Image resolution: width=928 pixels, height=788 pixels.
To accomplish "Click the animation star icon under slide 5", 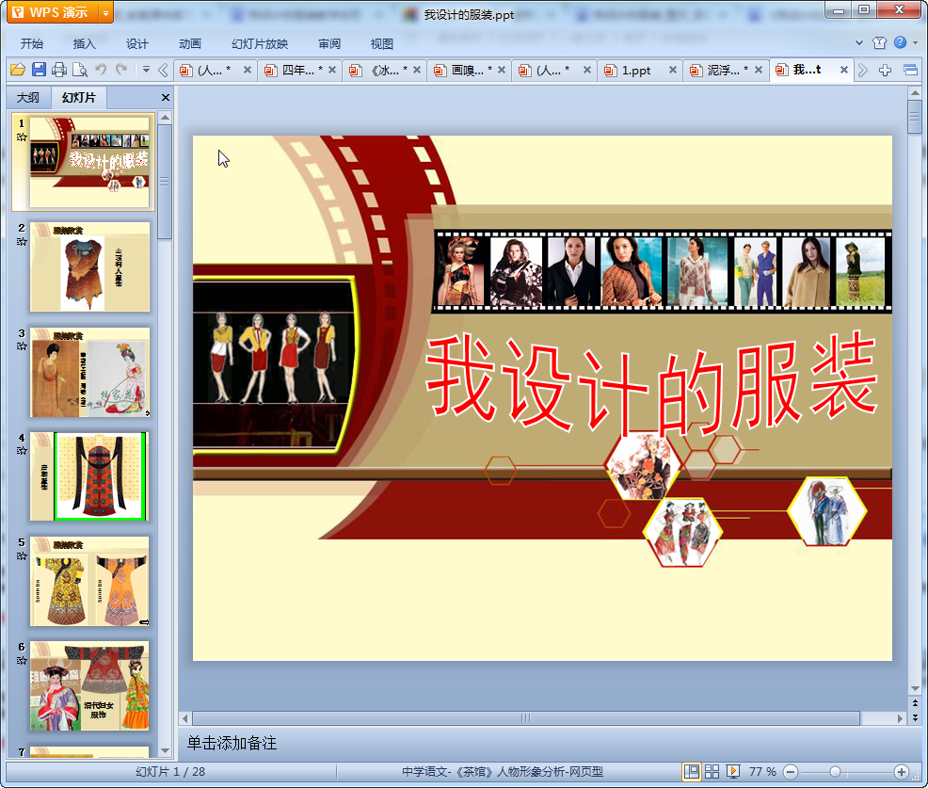I will (x=22, y=555).
